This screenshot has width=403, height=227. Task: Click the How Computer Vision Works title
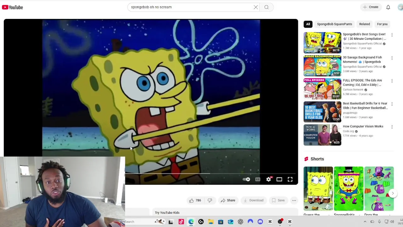(363, 126)
